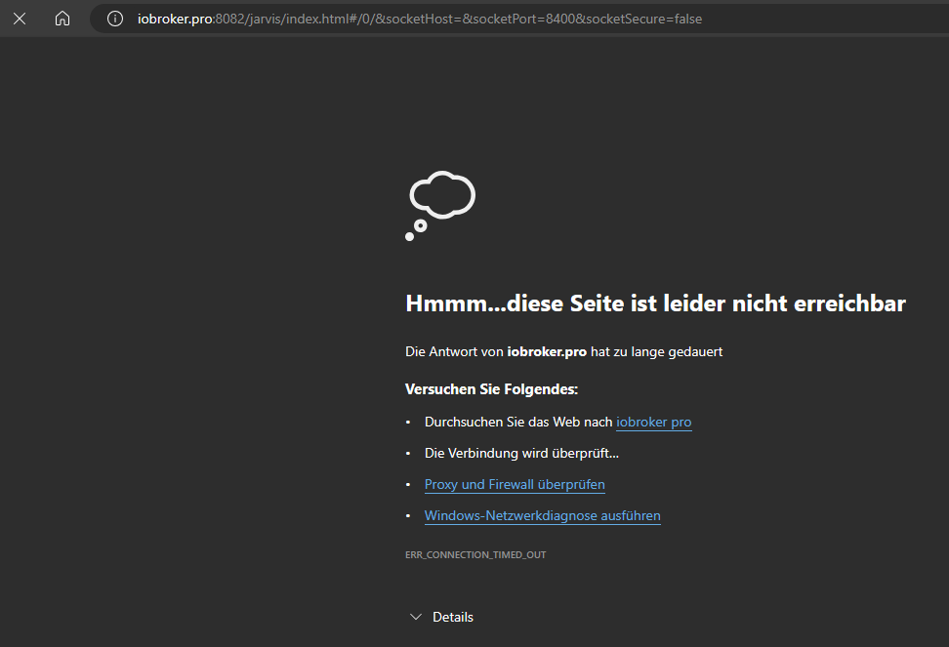949x647 pixels.
Task: Open the iobroker pro web search link
Action: 653,422
